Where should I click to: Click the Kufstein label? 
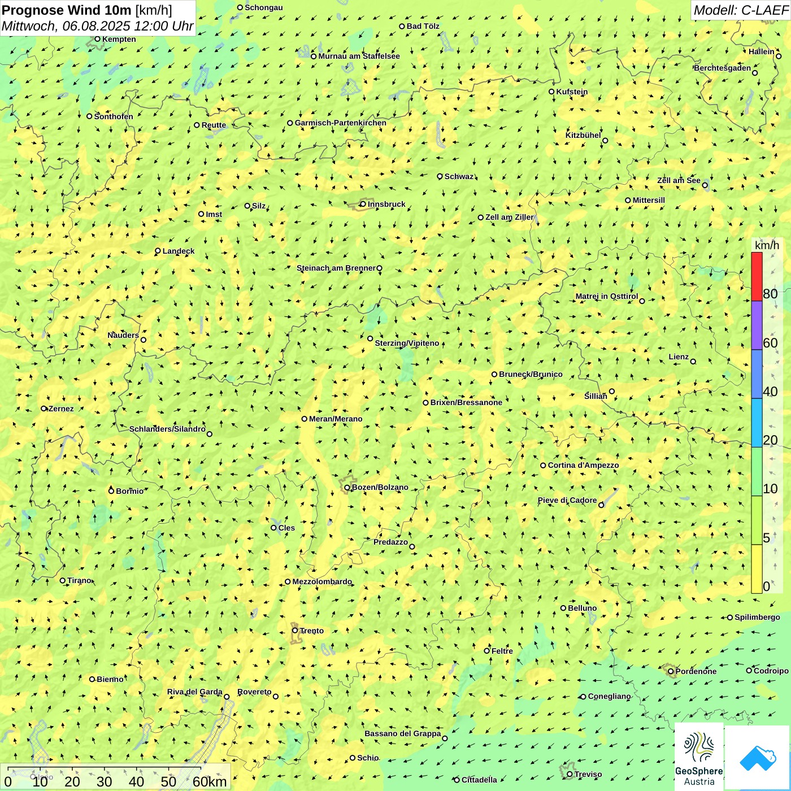coord(572,92)
